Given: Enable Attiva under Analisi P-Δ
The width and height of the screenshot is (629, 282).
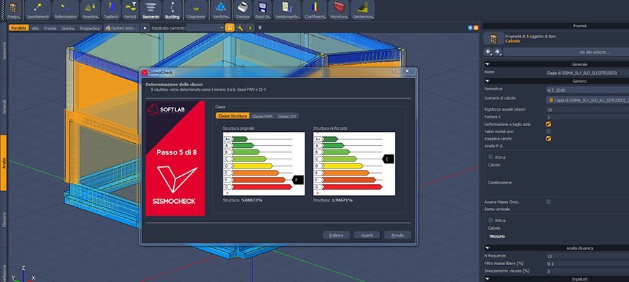Looking at the screenshot, I should pos(490,157).
